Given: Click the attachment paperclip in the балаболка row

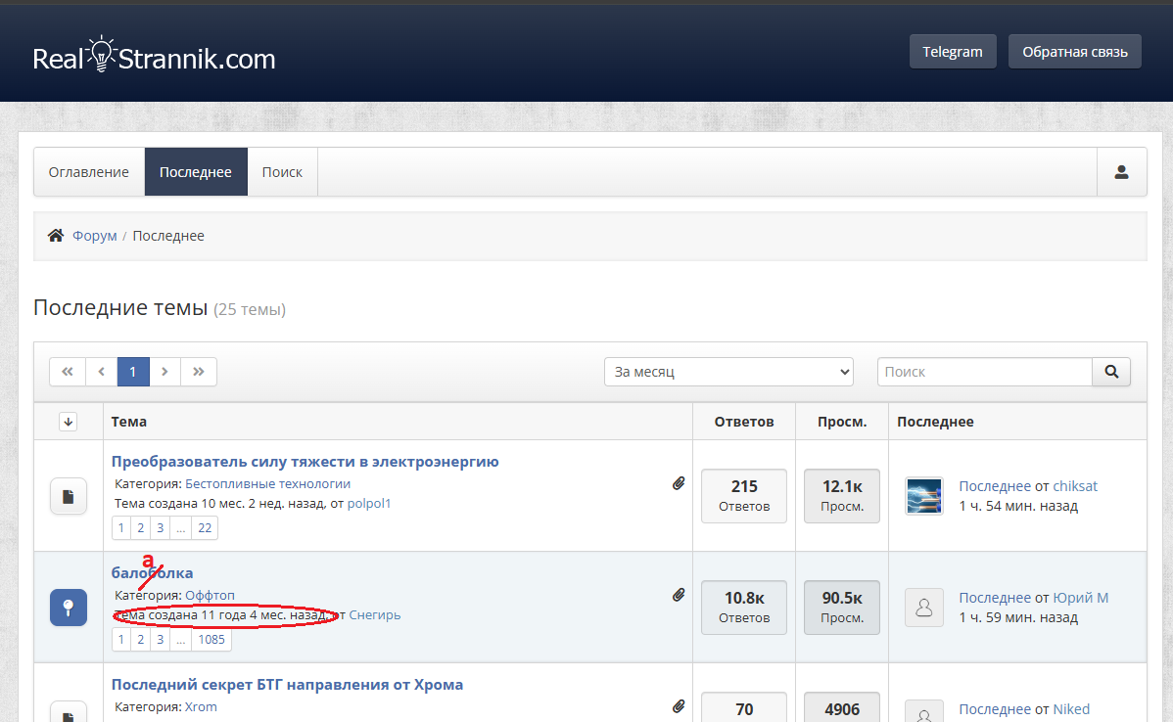Looking at the screenshot, I should [679, 595].
